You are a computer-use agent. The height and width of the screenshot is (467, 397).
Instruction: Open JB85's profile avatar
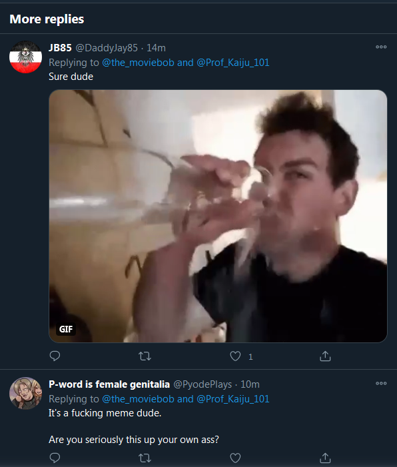25,57
